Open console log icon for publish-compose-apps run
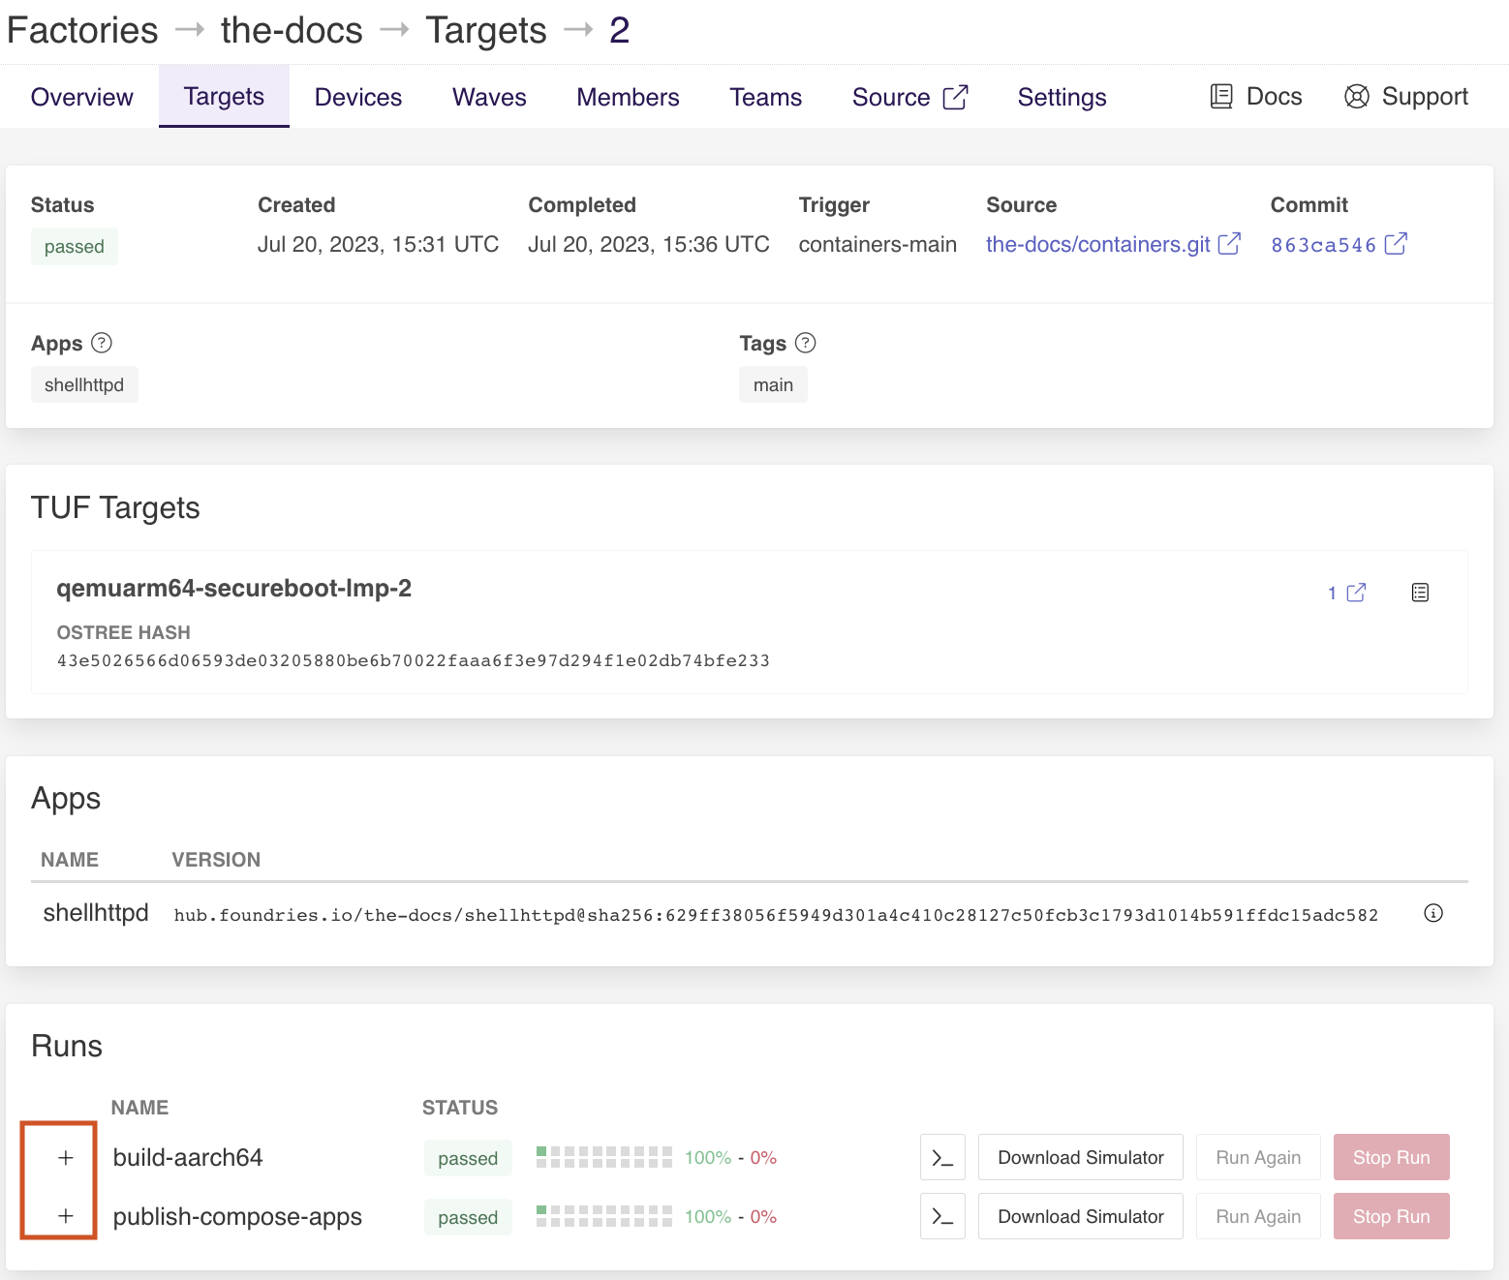 tap(941, 1216)
